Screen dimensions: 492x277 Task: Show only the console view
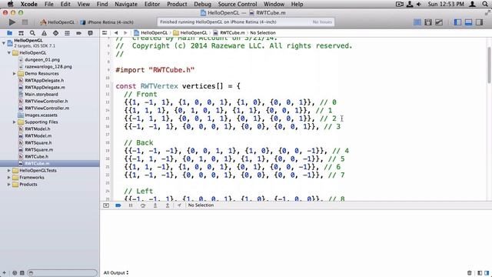[487, 273]
